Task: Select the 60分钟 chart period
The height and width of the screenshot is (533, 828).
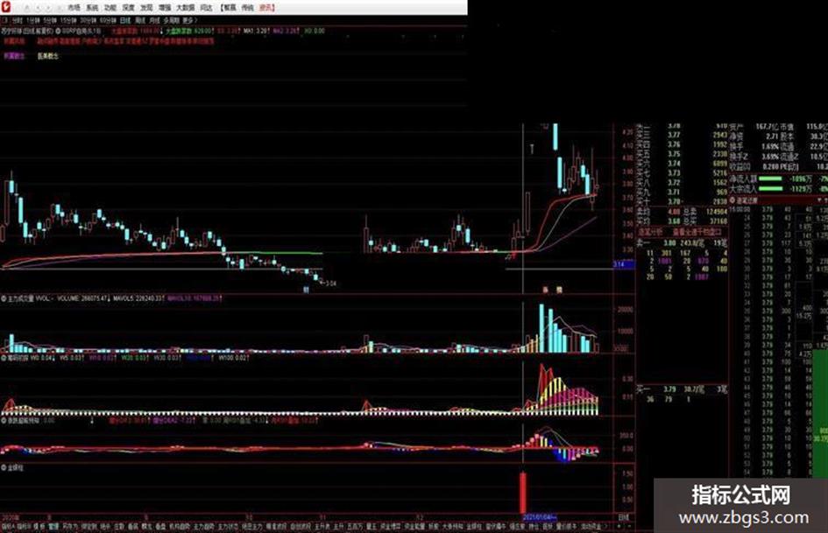Action: [x=109, y=20]
